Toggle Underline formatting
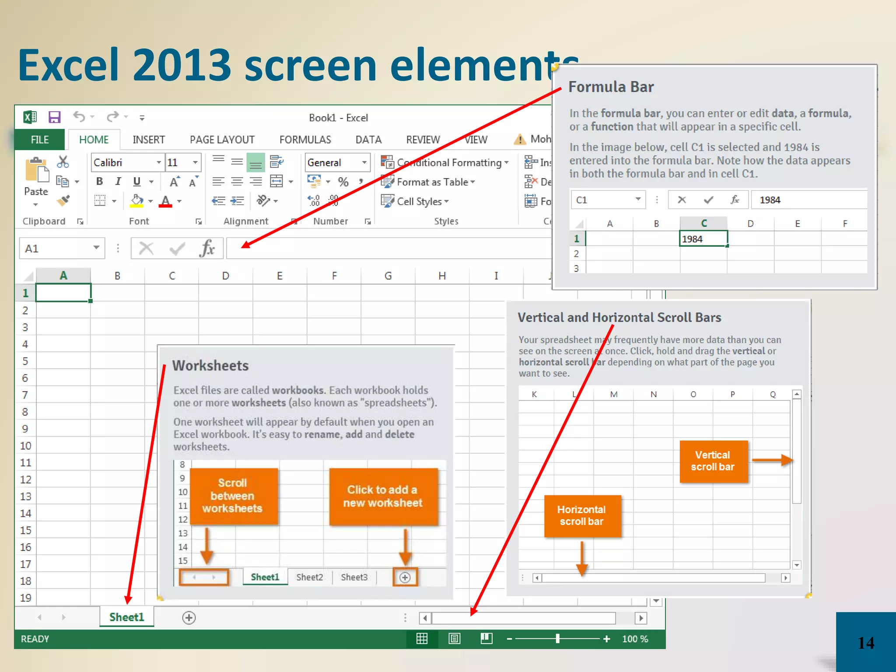896x672 pixels. point(137,181)
